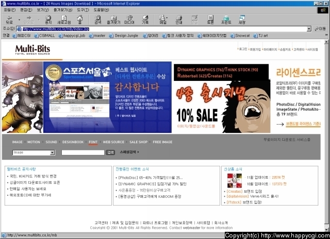Click the Multi-Bits logo
This screenshot has height=239, width=330.
coord(32,50)
